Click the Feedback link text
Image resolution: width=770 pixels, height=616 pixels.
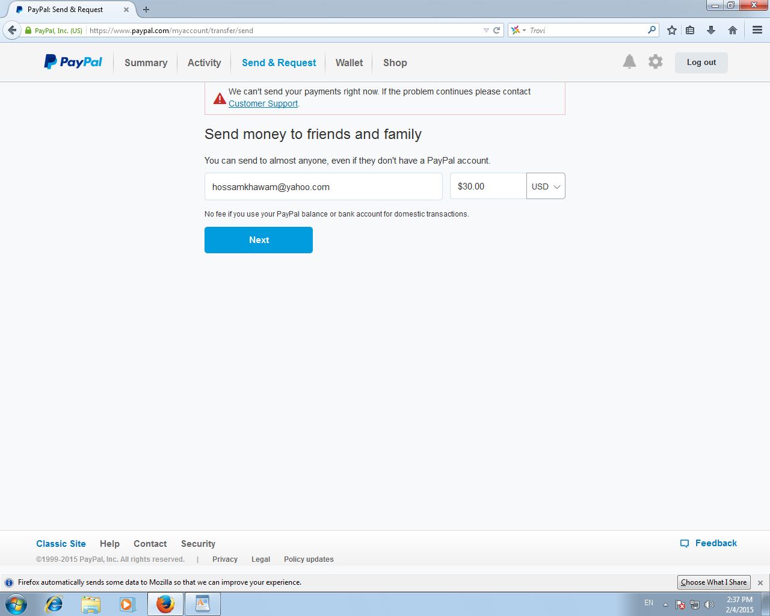[x=716, y=543]
